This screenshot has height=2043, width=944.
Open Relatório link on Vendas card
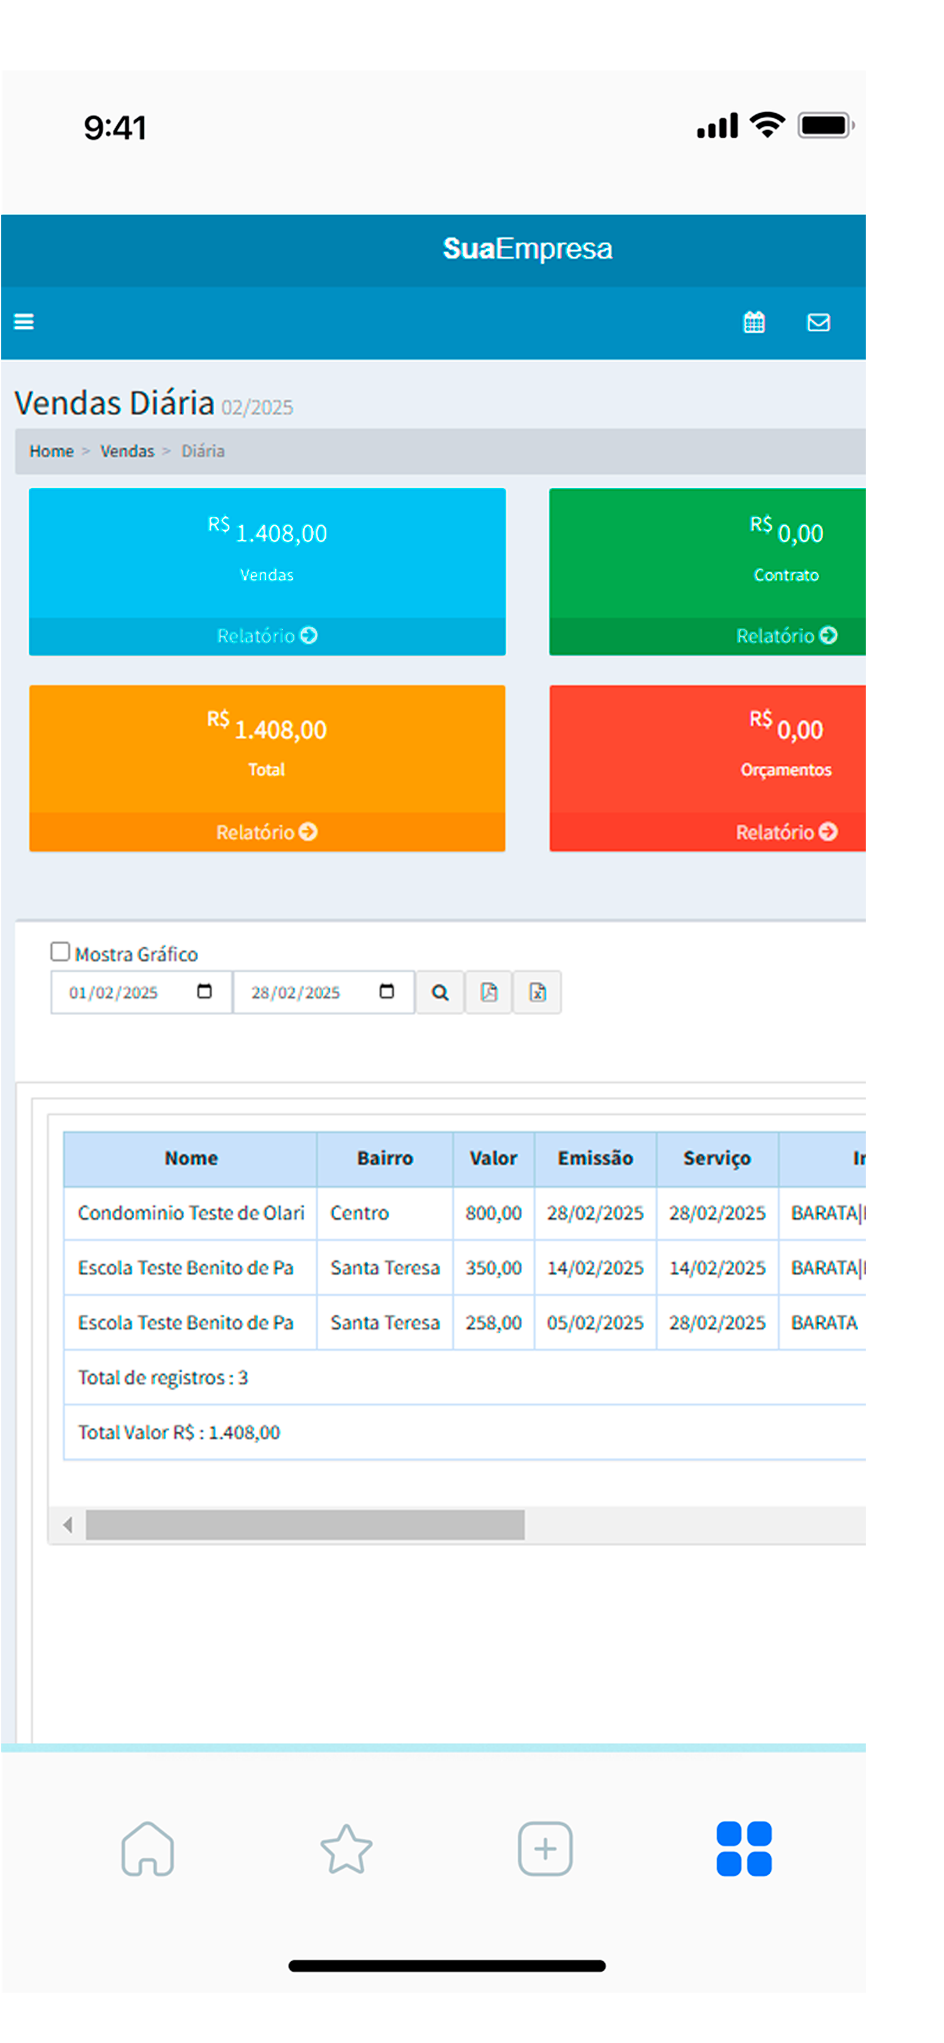click(267, 635)
